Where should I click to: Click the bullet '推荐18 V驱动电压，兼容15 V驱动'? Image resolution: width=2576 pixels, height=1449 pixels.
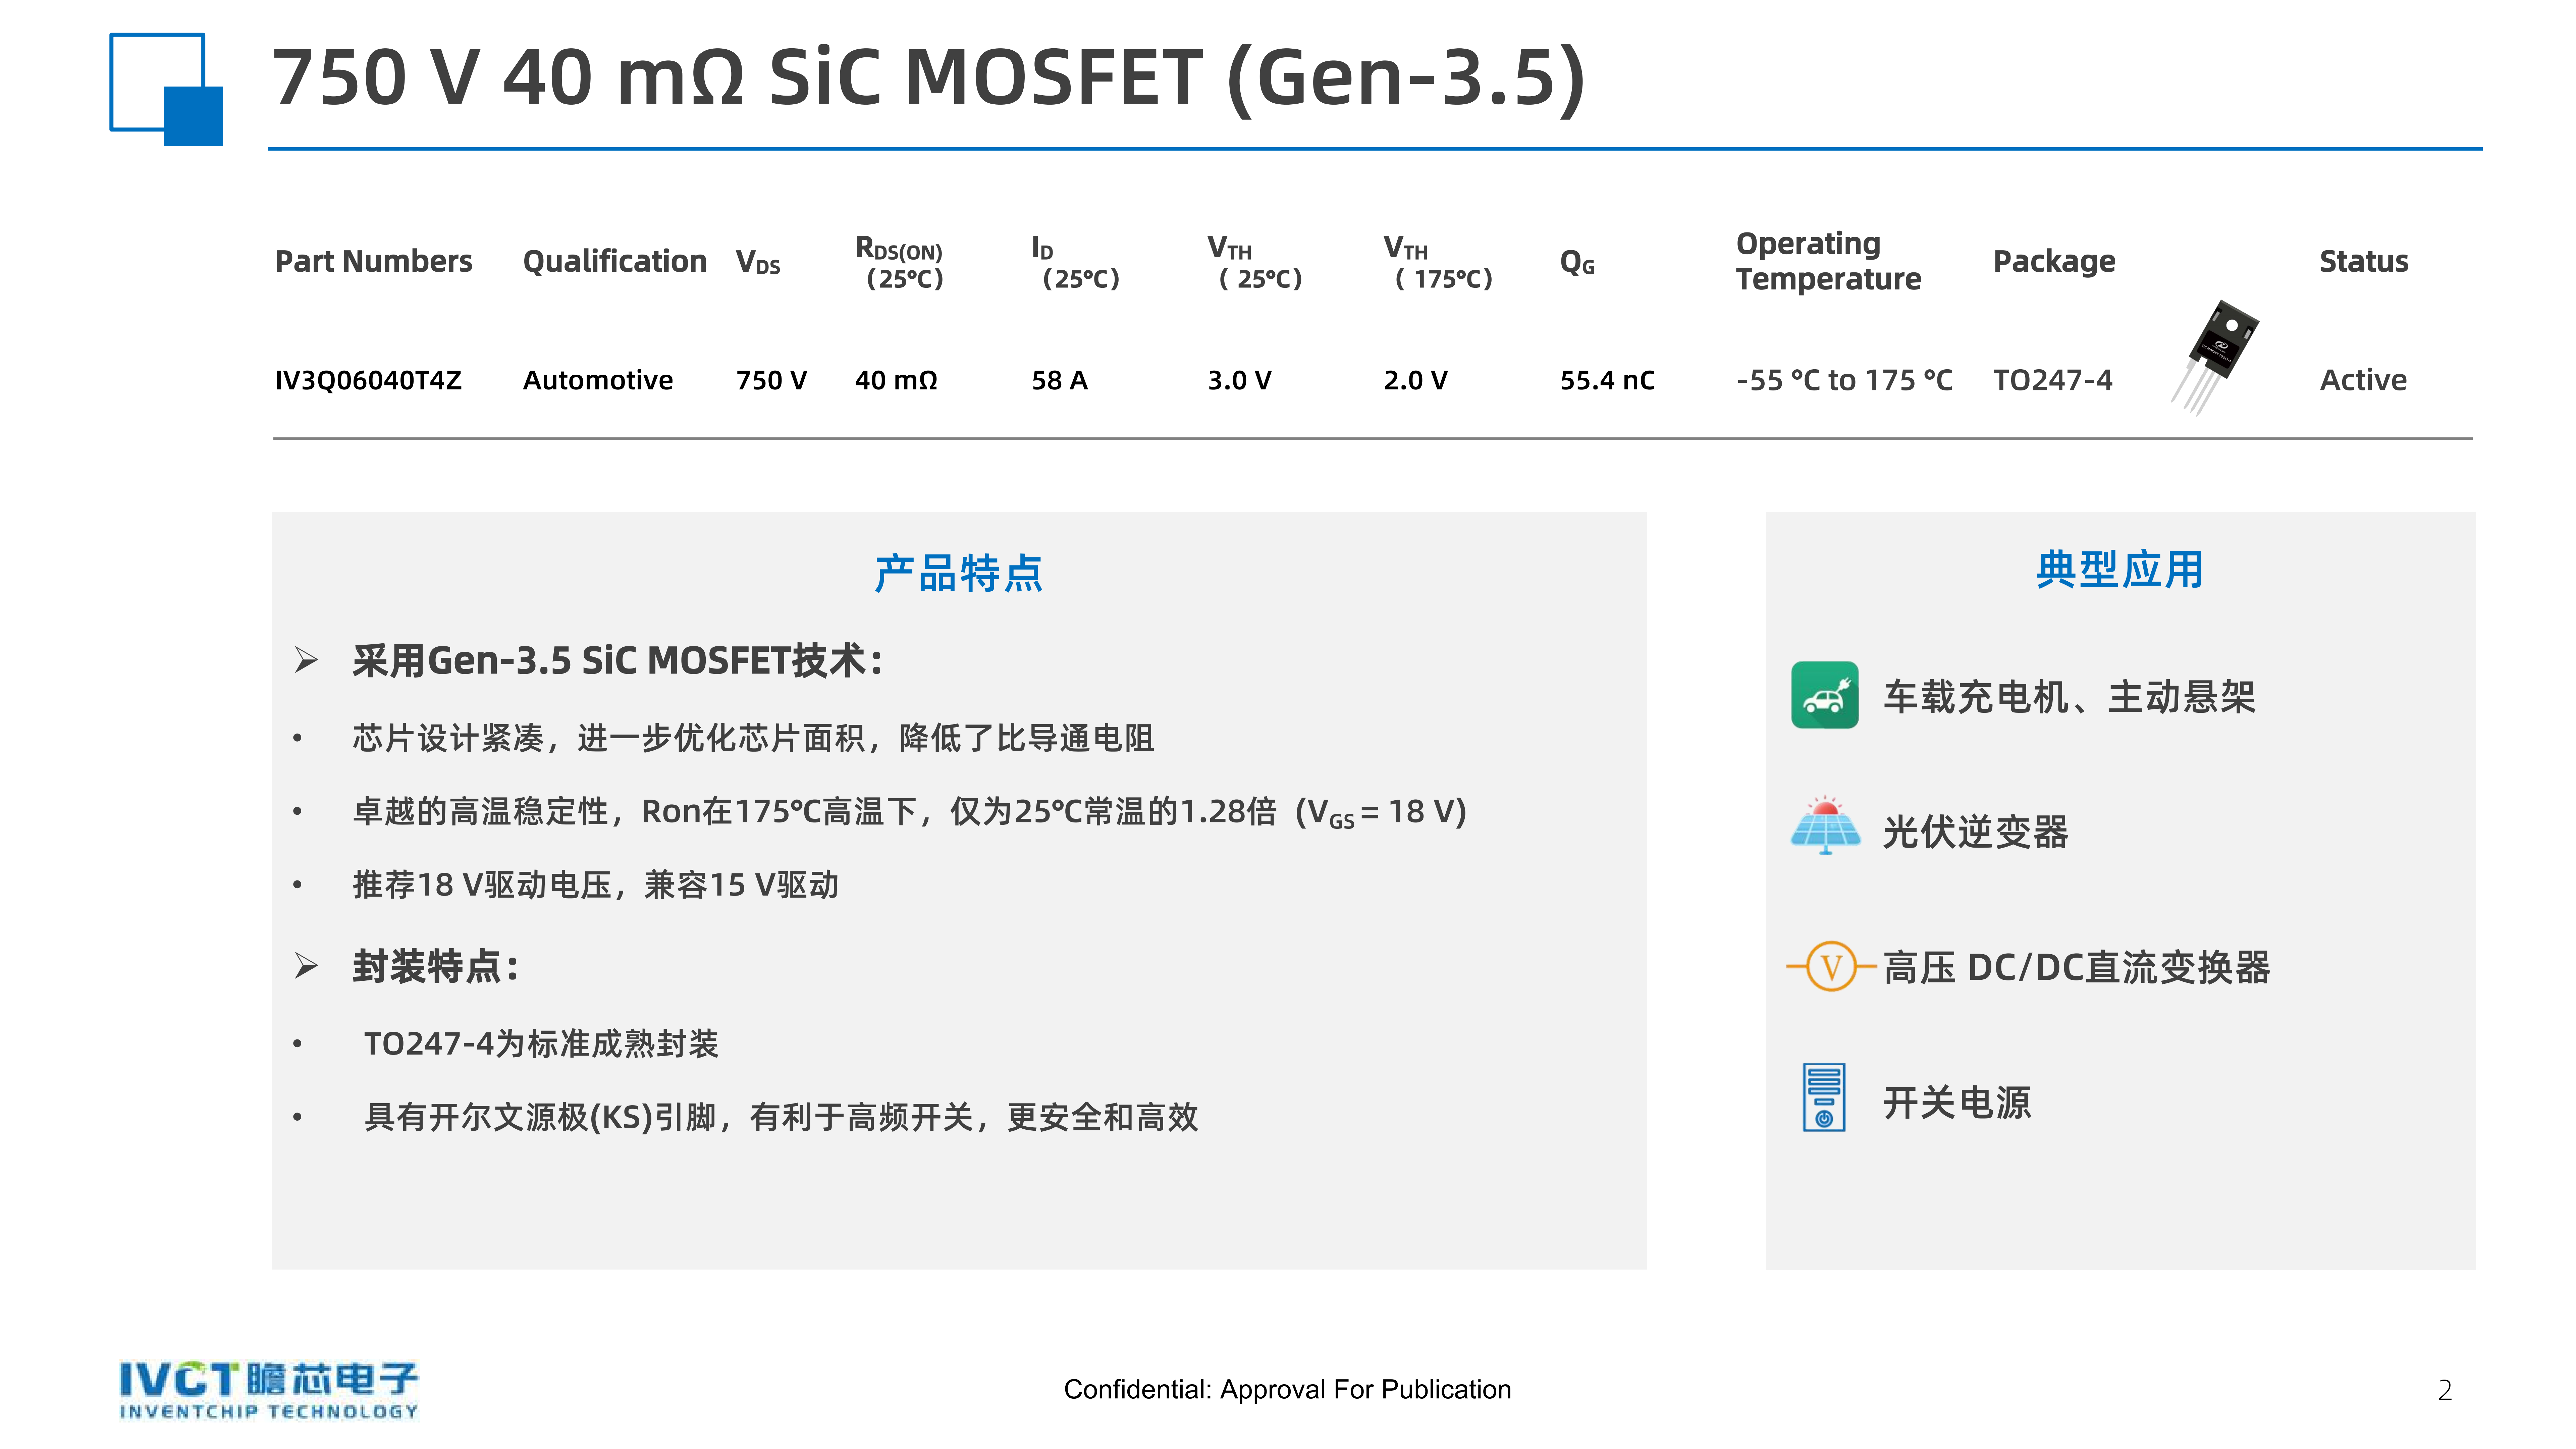596,885
